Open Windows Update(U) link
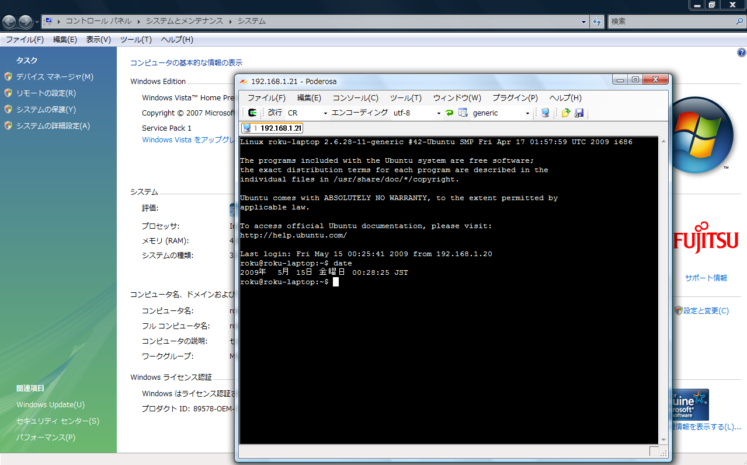The width and height of the screenshot is (747, 465). (x=50, y=404)
